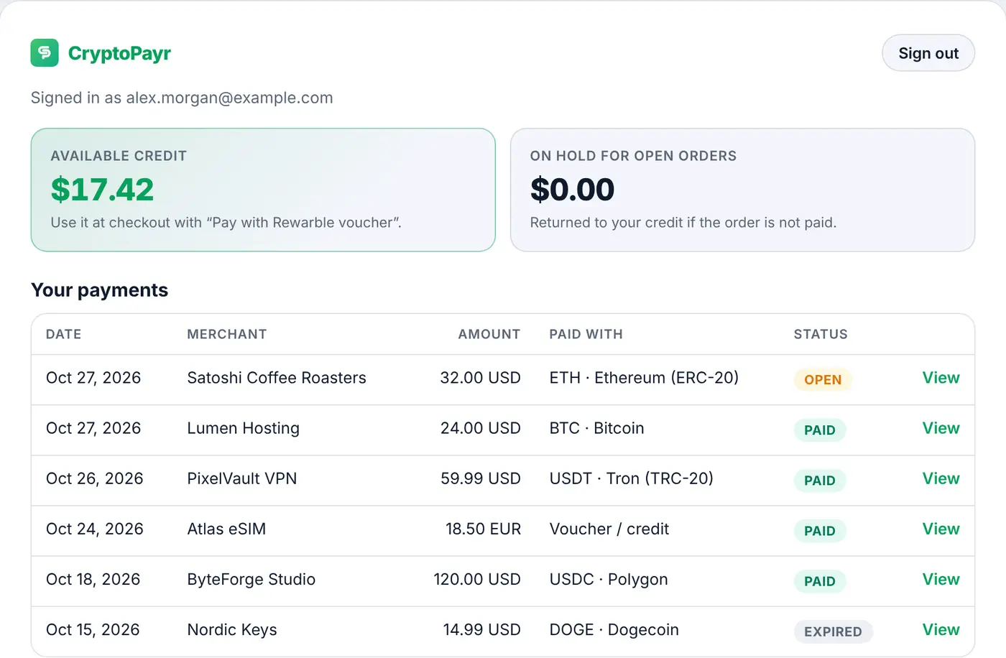Image resolution: width=1006 pixels, height=658 pixels.
Task: Click the 18.50 EUR amount
Action: pyautogui.click(x=483, y=529)
